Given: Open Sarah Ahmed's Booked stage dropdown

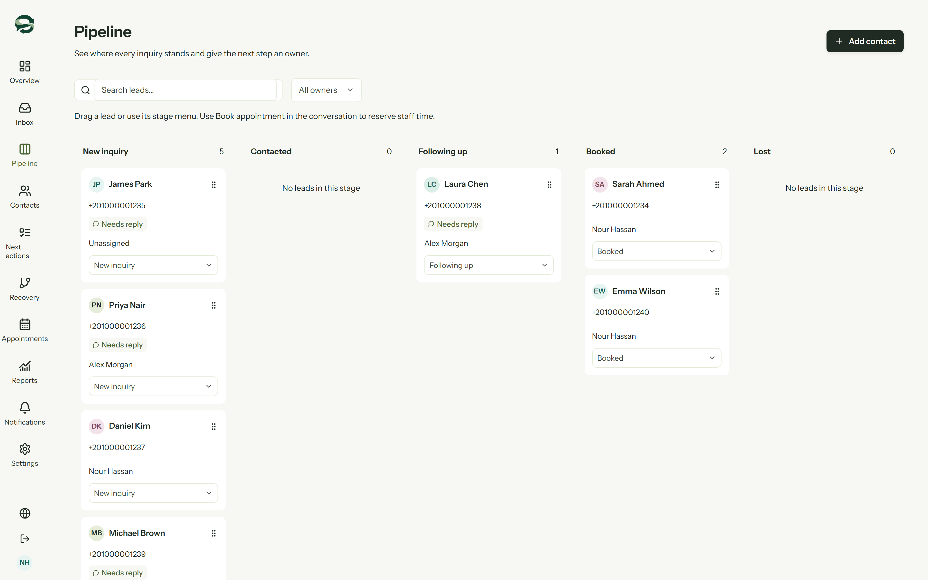Looking at the screenshot, I should click(x=657, y=251).
